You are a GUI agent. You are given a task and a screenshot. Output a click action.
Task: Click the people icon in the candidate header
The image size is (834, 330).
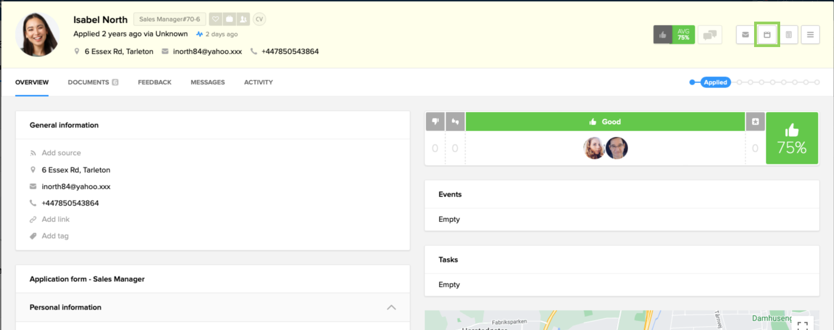coord(242,19)
